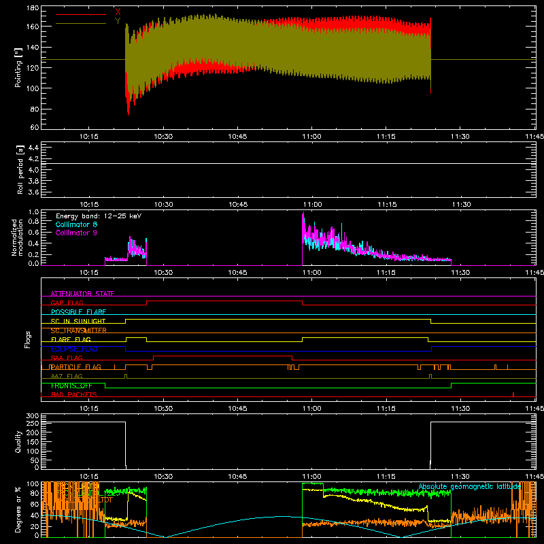This screenshot has width=544, height=544.
Task: Click 10:45 time label under Flags plot
Action: [237, 409]
